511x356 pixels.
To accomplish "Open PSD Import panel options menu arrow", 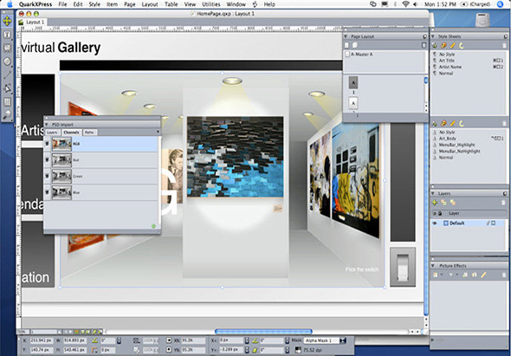I will coord(158,132).
